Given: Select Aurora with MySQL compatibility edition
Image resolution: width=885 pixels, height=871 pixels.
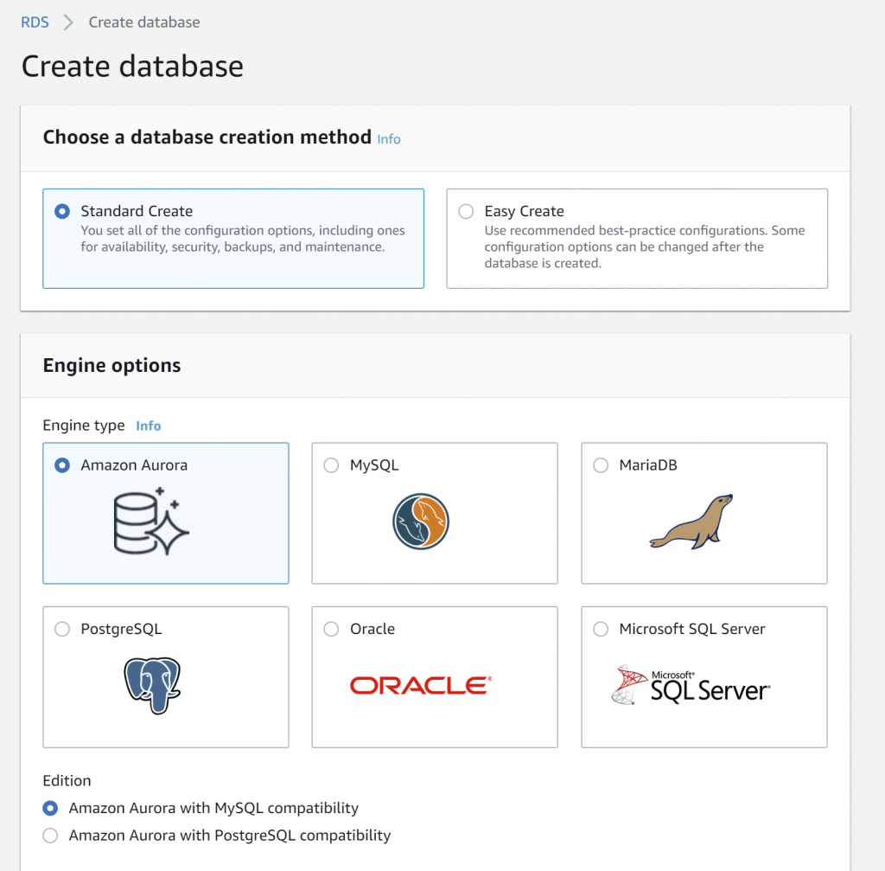Looking at the screenshot, I should click(x=50, y=809).
